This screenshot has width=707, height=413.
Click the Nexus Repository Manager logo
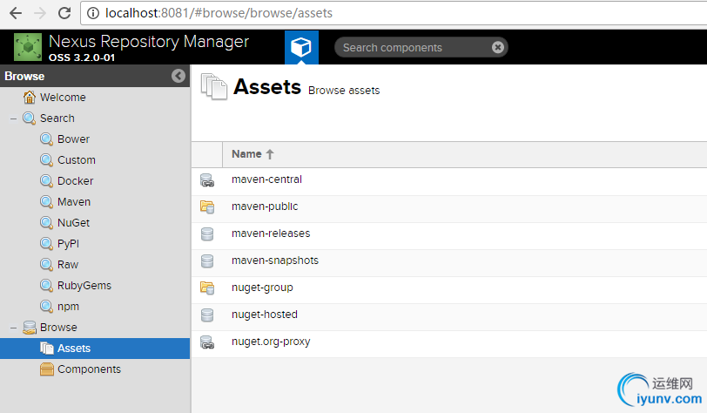[28, 46]
